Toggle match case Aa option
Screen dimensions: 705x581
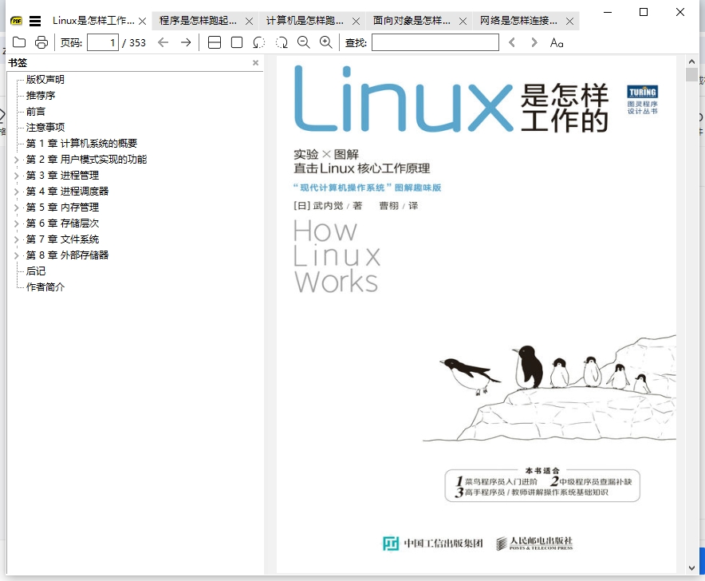[557, 43]
